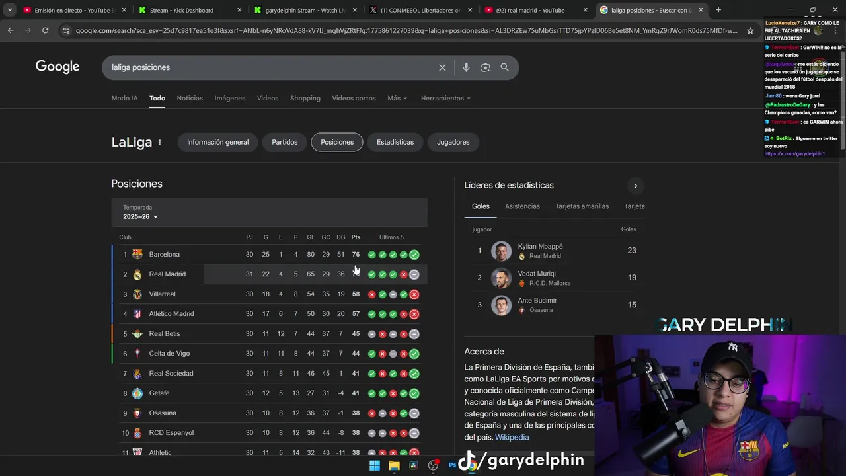Screen dimensions: 846x476
Task: Click the RCD Espanyol row name
Action: click(x=171, y=432)
